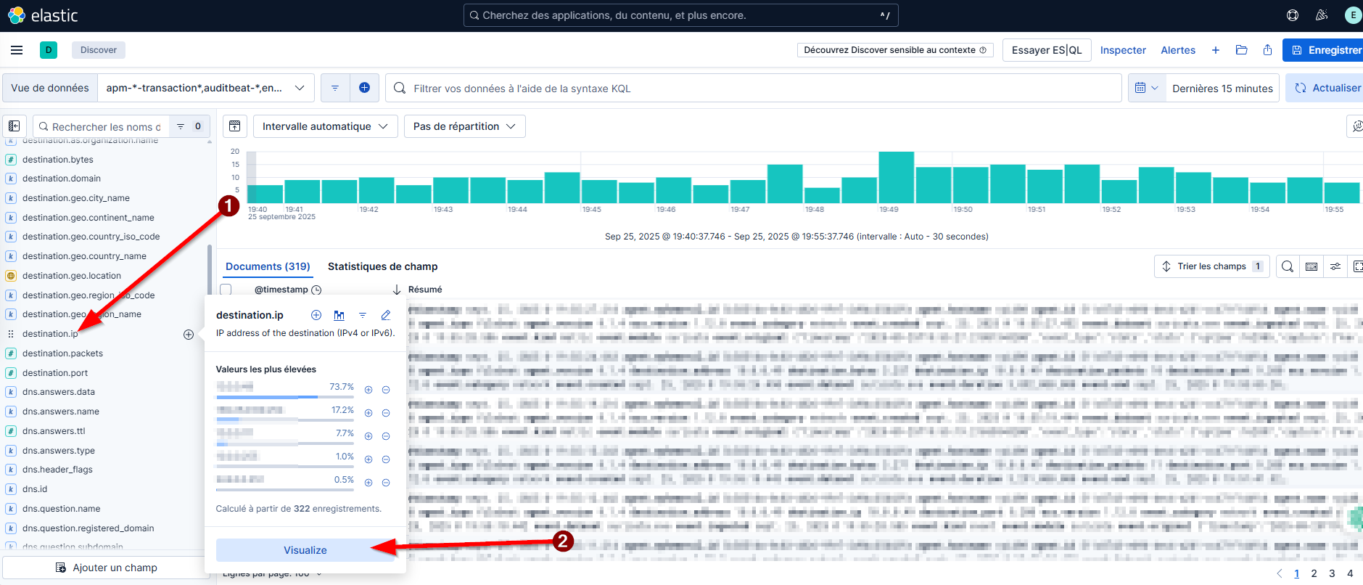This screenshot has height=585, width=1363.
Task: Open the Intervalle automatique dropdown
Action: coord(325,126)
